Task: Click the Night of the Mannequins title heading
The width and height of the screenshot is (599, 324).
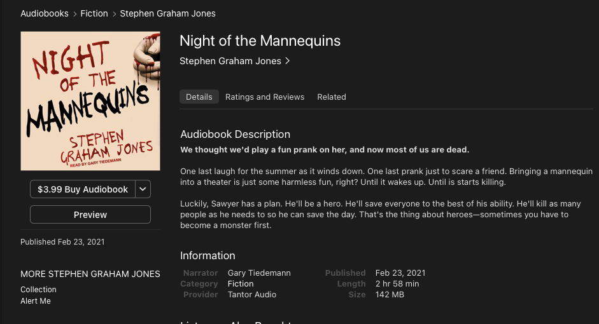Action: click(x=260, y=41)
